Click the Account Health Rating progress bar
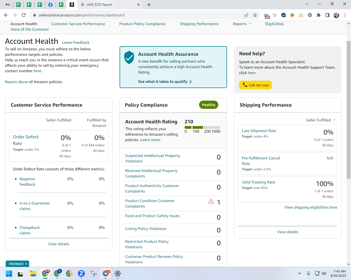The image size is (351, 280). coord(202,127)
